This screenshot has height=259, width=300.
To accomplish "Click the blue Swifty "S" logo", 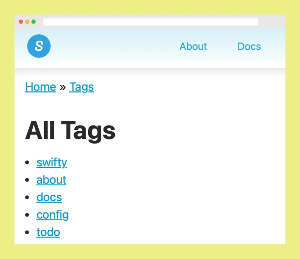I will (39, 46).
